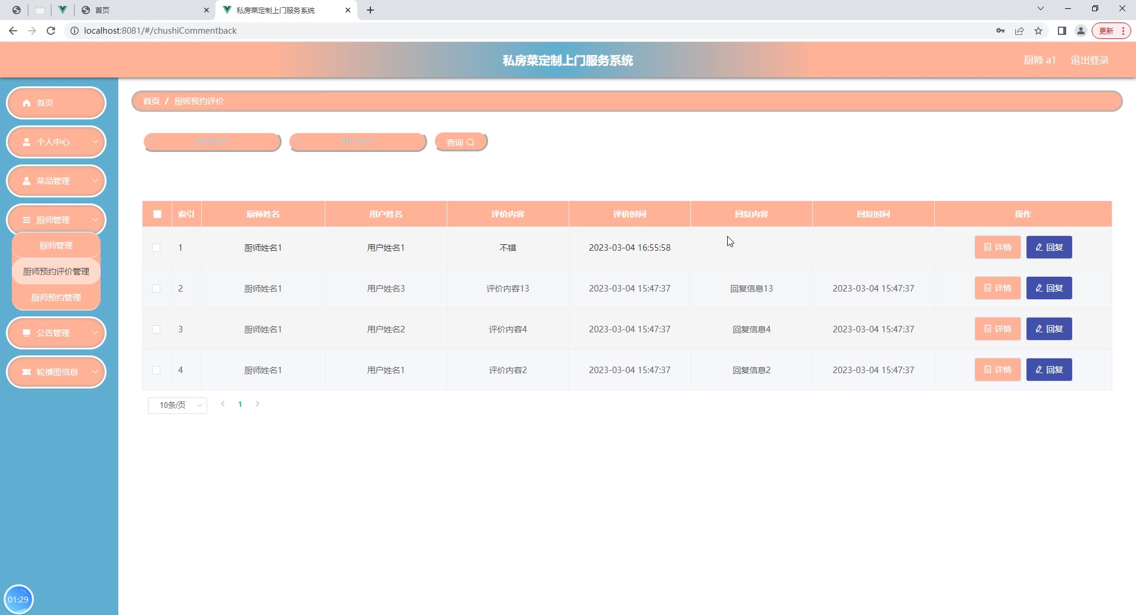Bookmark this page with the star icon
Image resolution: width=1136 pixels, height=615 pixels.
(1038, 31)
